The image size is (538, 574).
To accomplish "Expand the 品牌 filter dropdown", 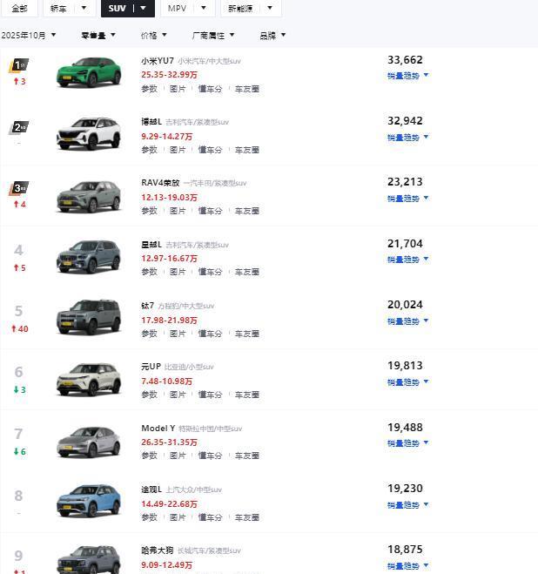I will (x=272, y=36).
